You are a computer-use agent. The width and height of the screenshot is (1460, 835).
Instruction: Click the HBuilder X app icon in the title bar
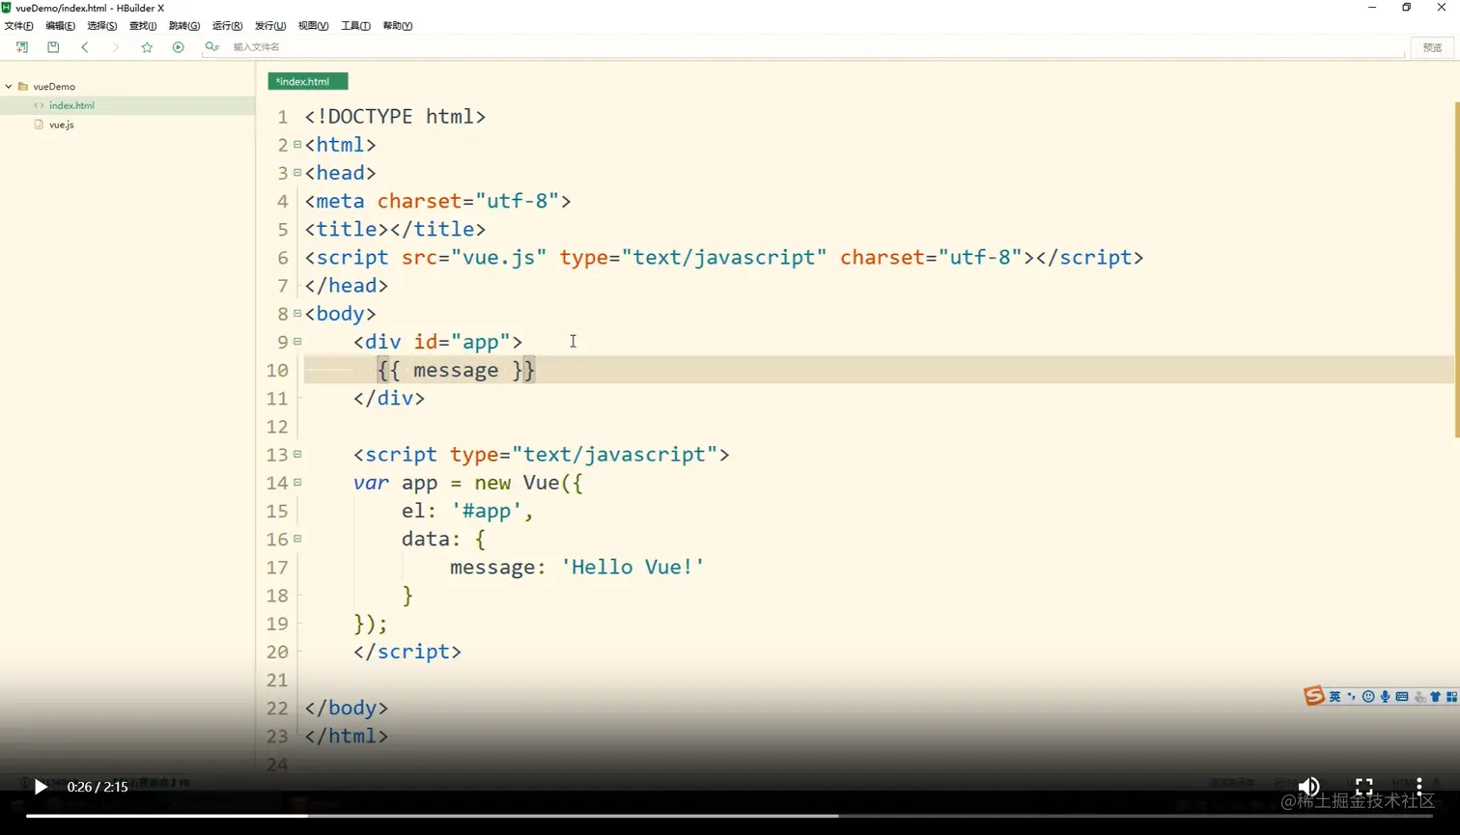(x=7, y=8)
